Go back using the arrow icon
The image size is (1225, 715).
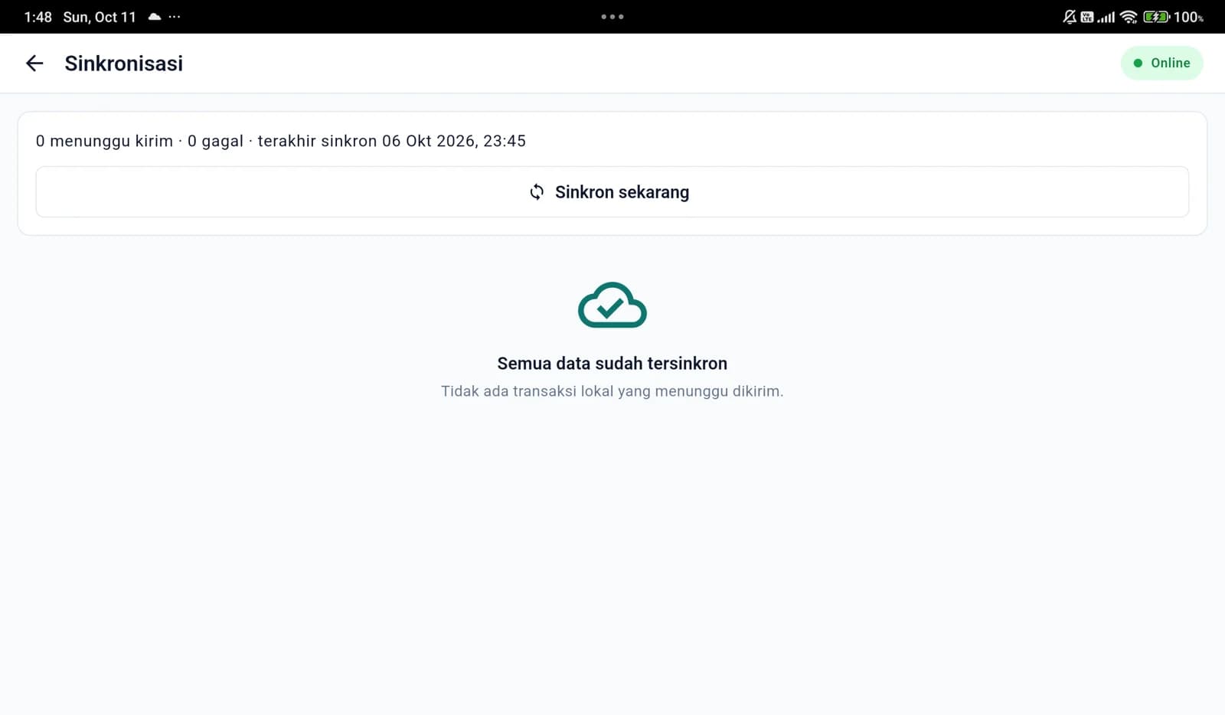coord(34,63)
